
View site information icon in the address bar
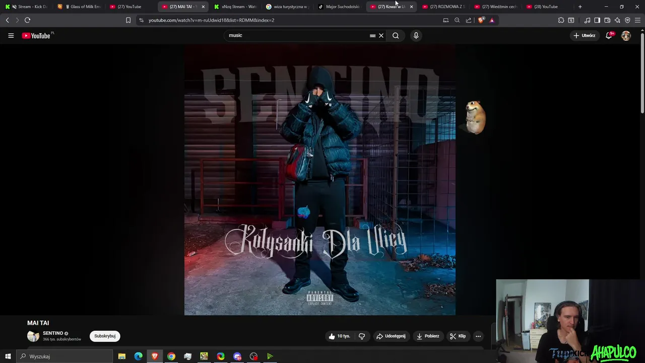[141, 20]
